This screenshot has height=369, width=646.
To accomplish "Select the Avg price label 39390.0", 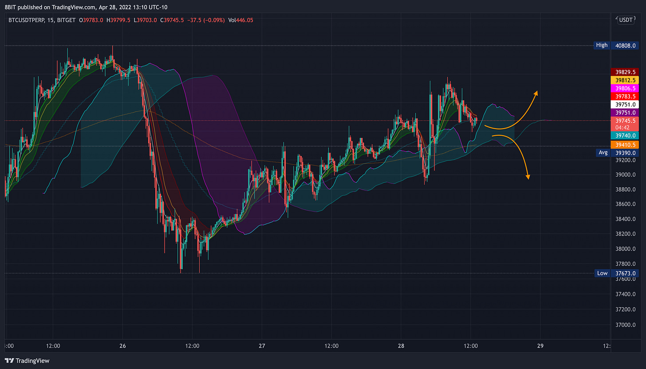I will pos(624,153).
